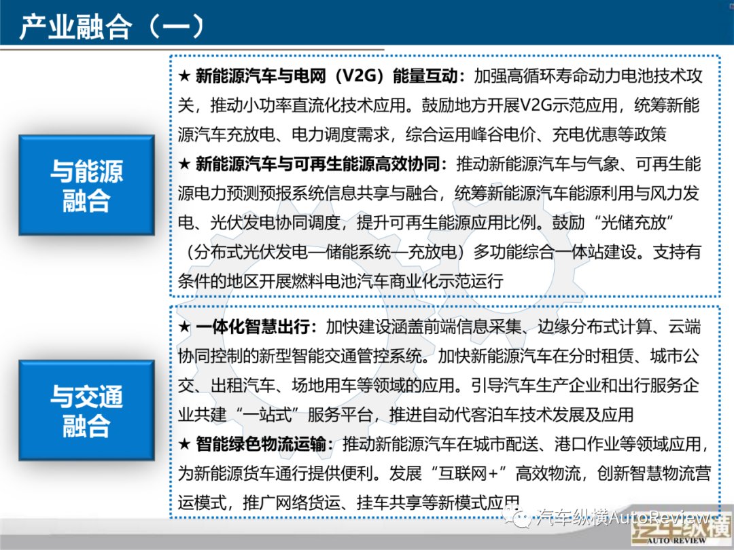Image resolution: width=734 pixels, height=550 pixels.
Task: Click the heading 智能绿色物流运输
Action: [265, 444]
